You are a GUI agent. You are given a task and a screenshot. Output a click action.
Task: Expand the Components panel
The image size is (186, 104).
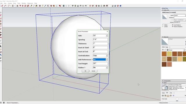(x=163, y=81)
